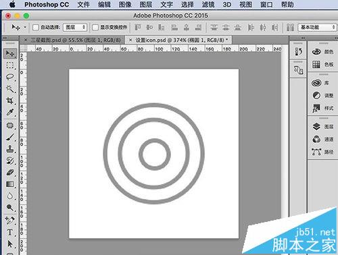Screen dimensions: 338x255
Task: Click distribute vertical centers icon
Action: pyautogui.click(x=226, y=28)
